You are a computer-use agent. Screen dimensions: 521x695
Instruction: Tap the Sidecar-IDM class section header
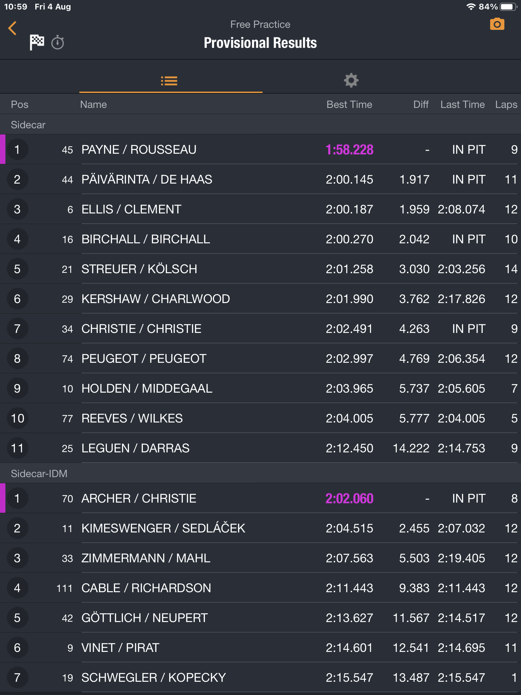[x=39, y=473]
